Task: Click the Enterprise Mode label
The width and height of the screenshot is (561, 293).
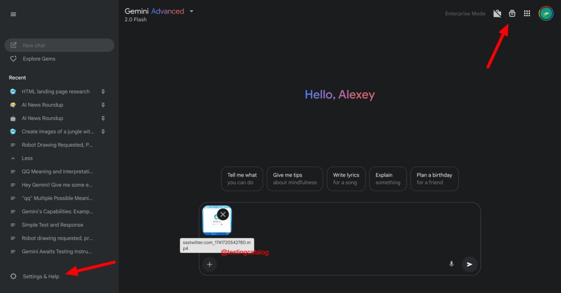Action: [x=465, y=14]
